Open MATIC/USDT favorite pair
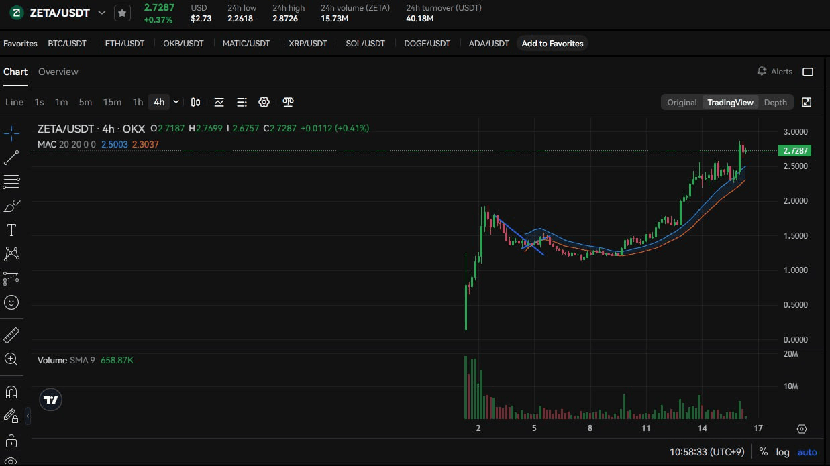This screenshot has height=466, width=830. [246, 44]
